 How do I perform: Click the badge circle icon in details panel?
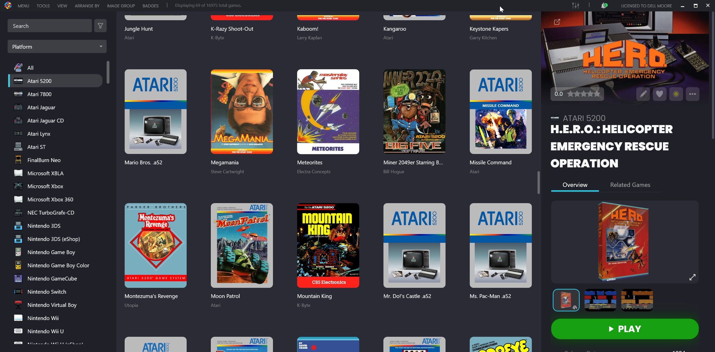pyautogui.click(x=676, y=94)
